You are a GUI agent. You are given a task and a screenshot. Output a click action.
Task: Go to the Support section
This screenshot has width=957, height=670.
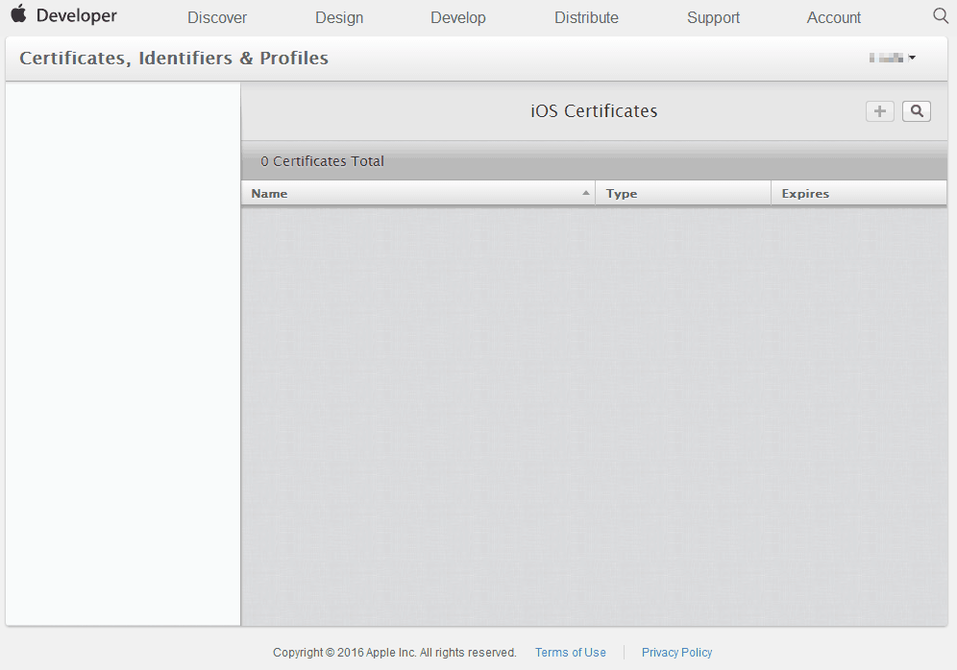pos(713,17)
